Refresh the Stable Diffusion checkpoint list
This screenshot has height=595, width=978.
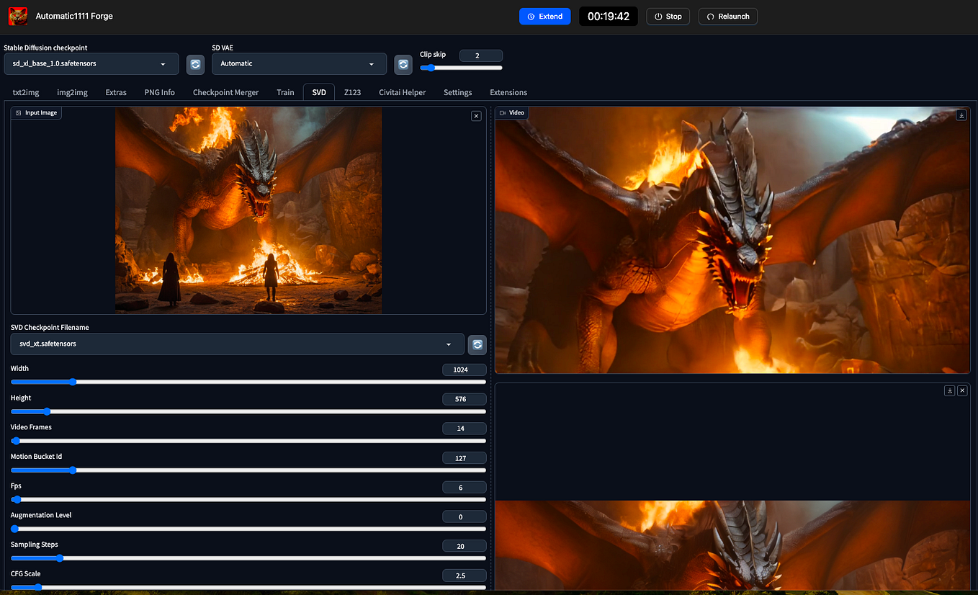click(x=195, y=64)
